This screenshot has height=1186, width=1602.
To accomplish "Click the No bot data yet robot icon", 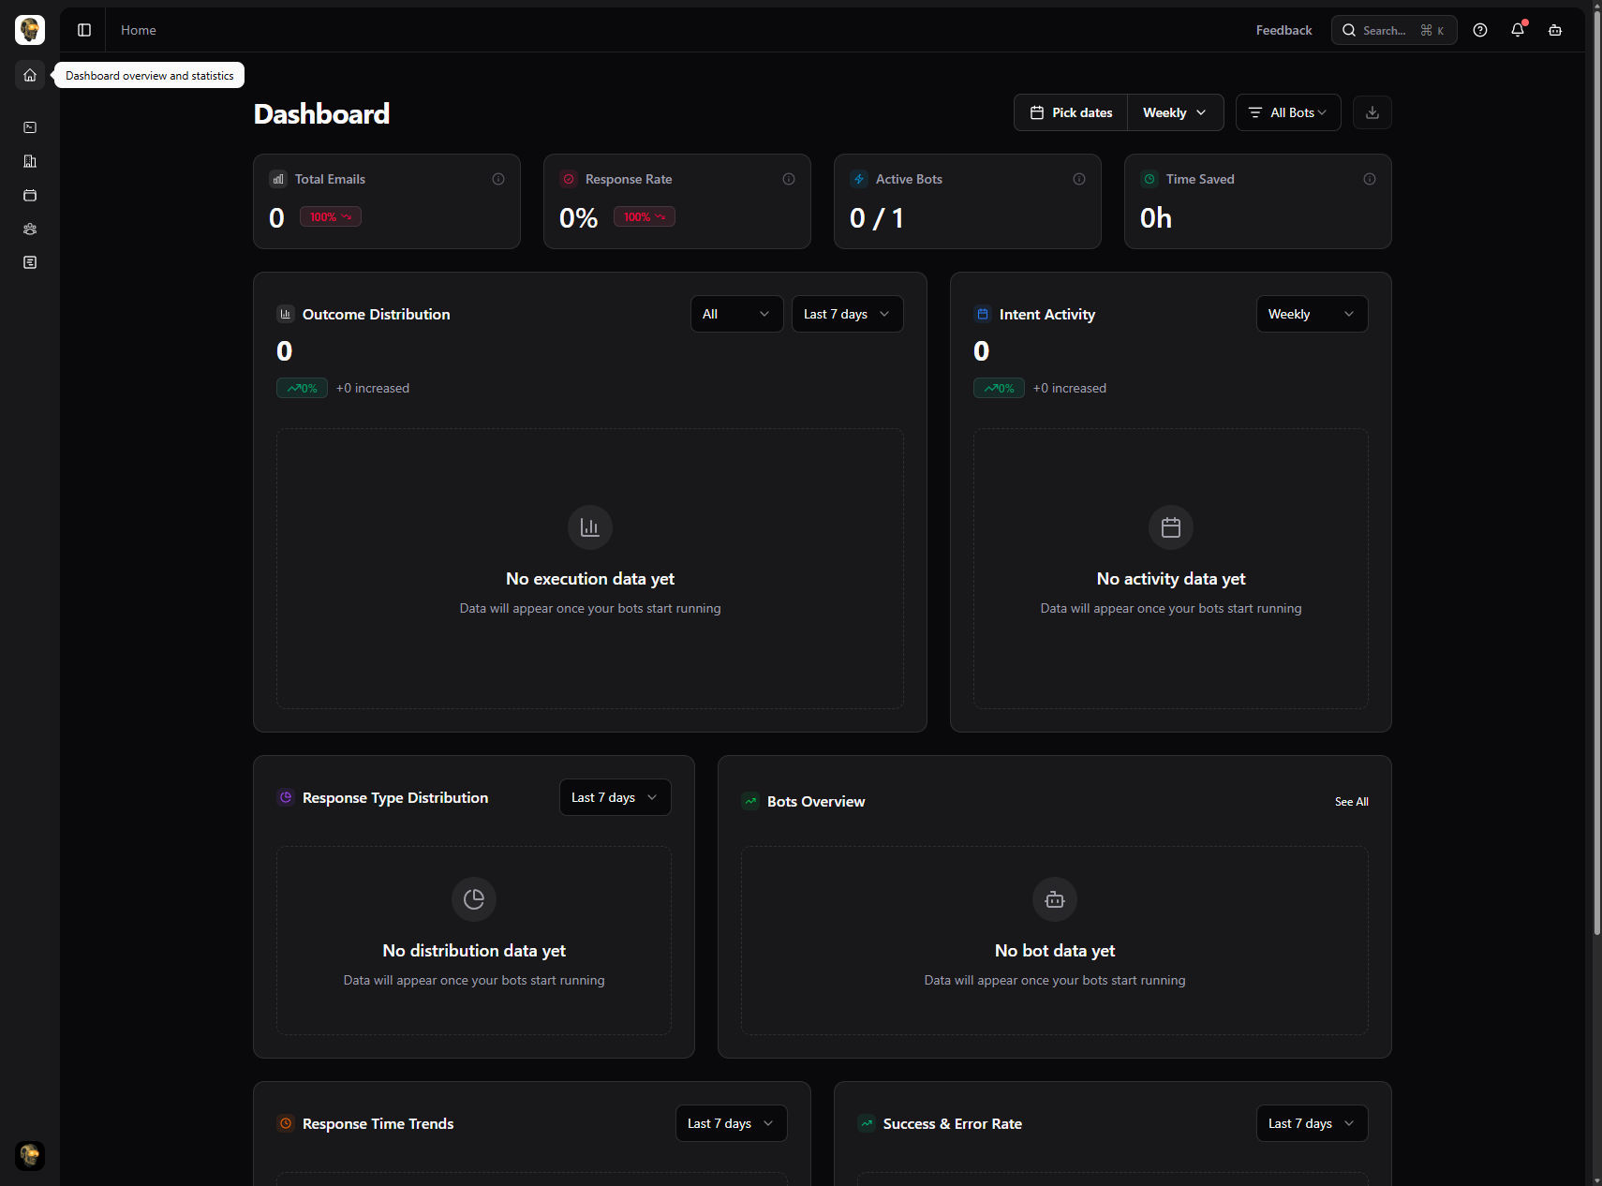I will click(1055, 899).
